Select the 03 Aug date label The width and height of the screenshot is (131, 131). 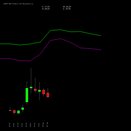click(43, 125)
